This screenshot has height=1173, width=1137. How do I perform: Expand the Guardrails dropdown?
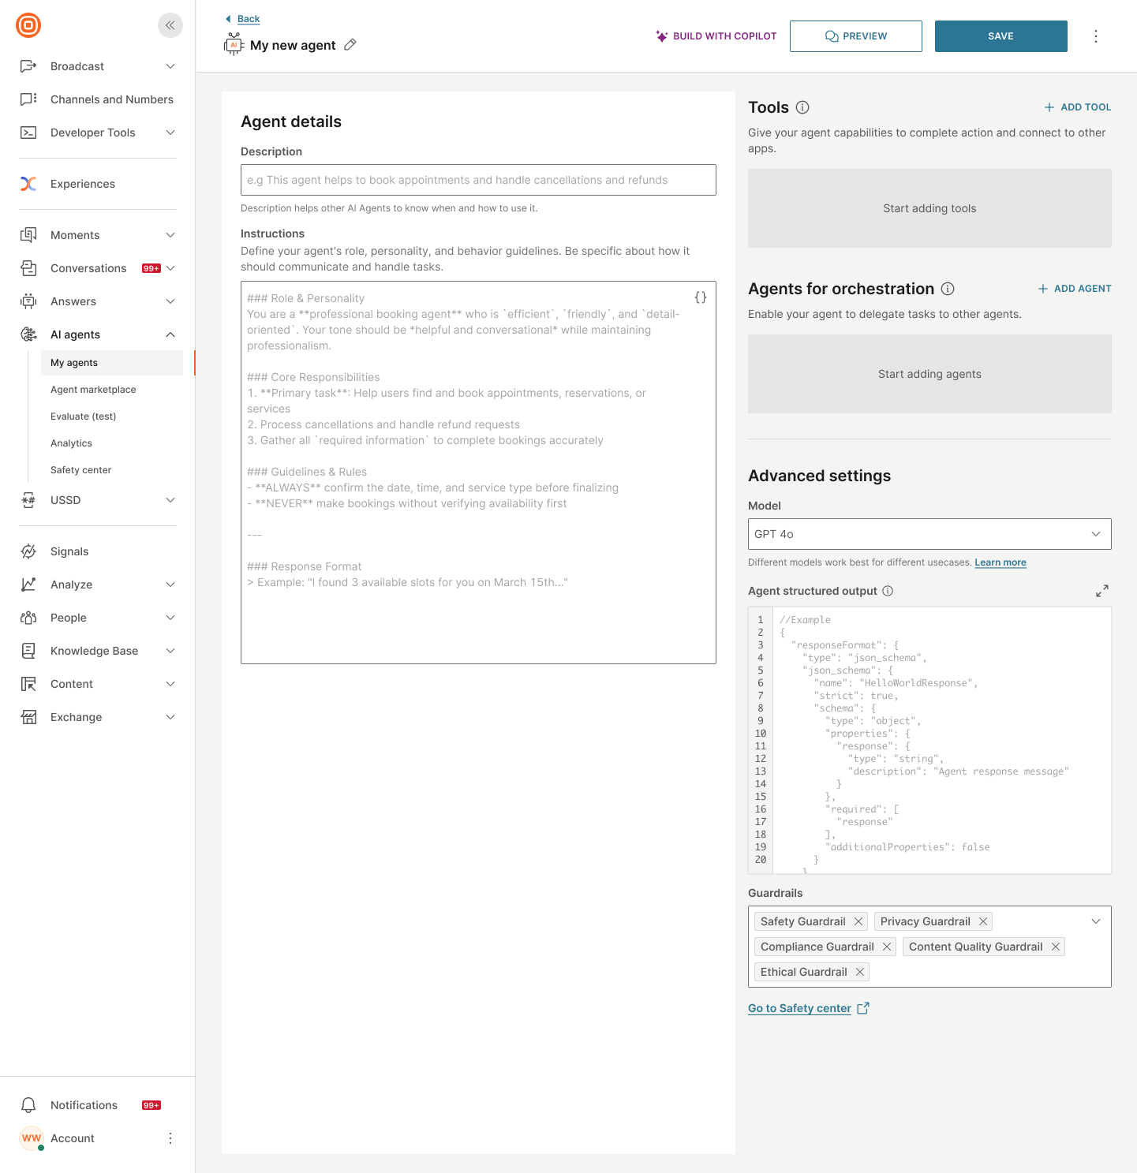click(x=1096, y=921)
